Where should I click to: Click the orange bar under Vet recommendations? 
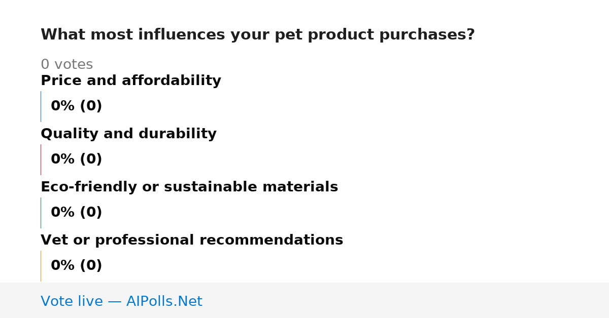[41, 266]
